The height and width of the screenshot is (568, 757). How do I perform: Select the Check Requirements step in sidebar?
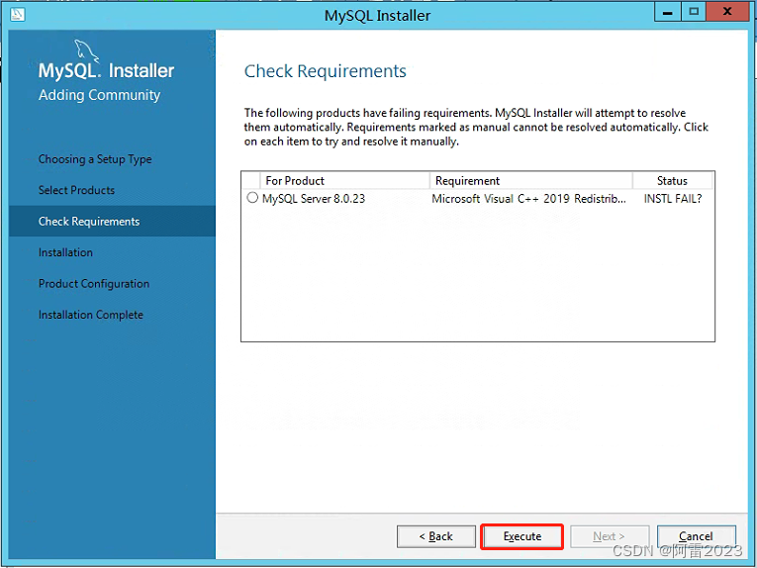click(x=112, y=221)
